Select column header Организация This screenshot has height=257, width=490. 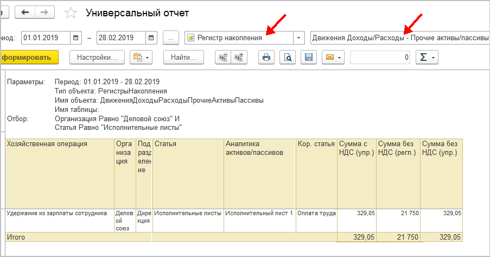click(x=125, y=174)
